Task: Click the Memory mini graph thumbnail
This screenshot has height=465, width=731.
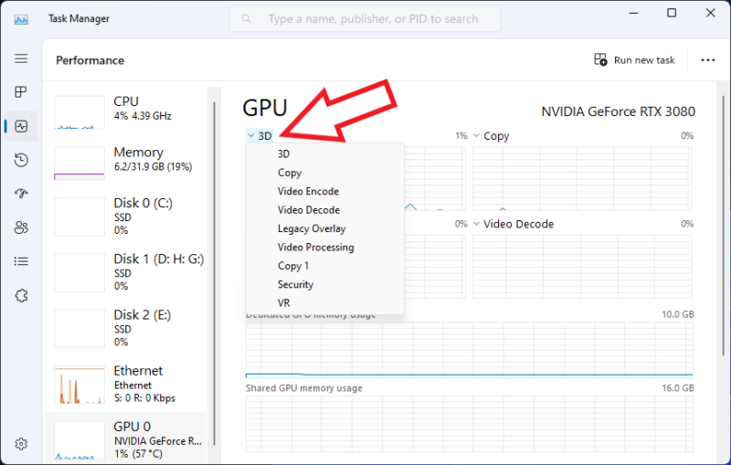Action: (x=79, y=164)
